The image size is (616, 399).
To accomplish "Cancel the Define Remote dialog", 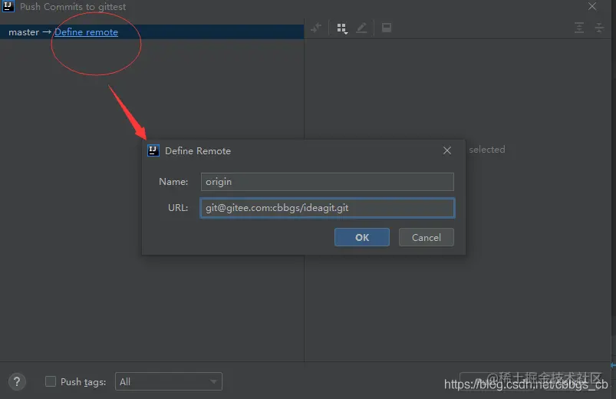I will pos(427,237).
